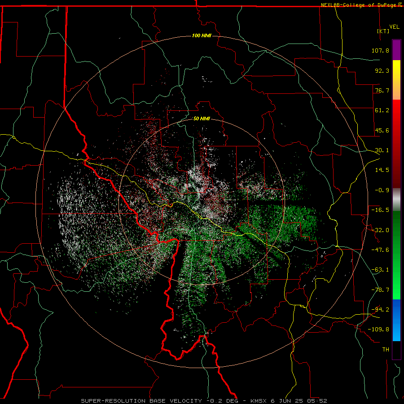404x404 pixels.
Task: Click the 100 NMI range ring label
Action: [x=202, y=35]
